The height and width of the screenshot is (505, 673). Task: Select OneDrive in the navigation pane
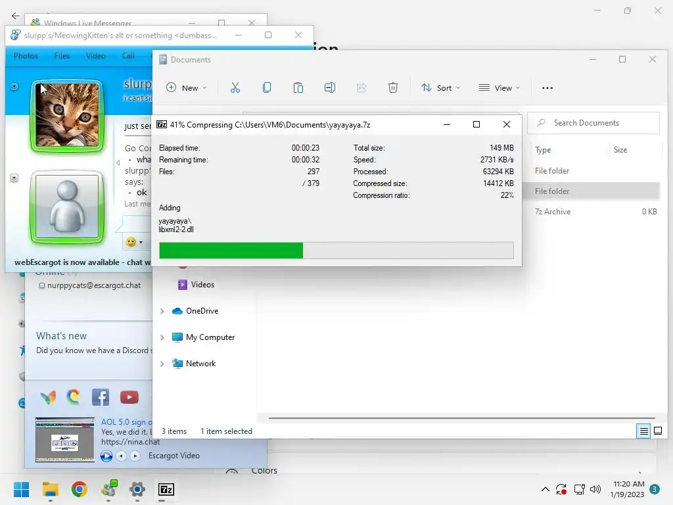click(x=195, y=311)
